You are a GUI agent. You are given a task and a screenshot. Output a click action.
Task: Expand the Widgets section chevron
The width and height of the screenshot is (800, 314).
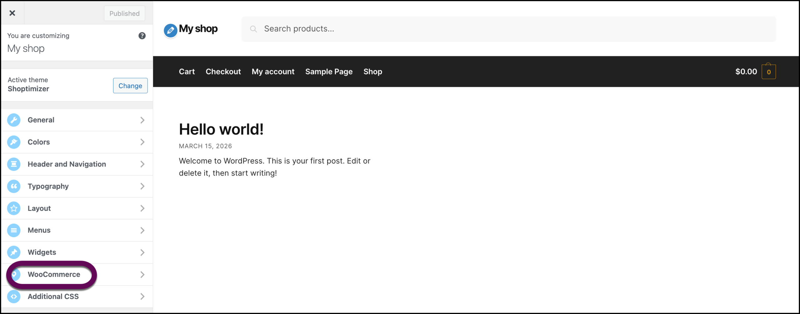pyautogui.click(x=142, y=252)
